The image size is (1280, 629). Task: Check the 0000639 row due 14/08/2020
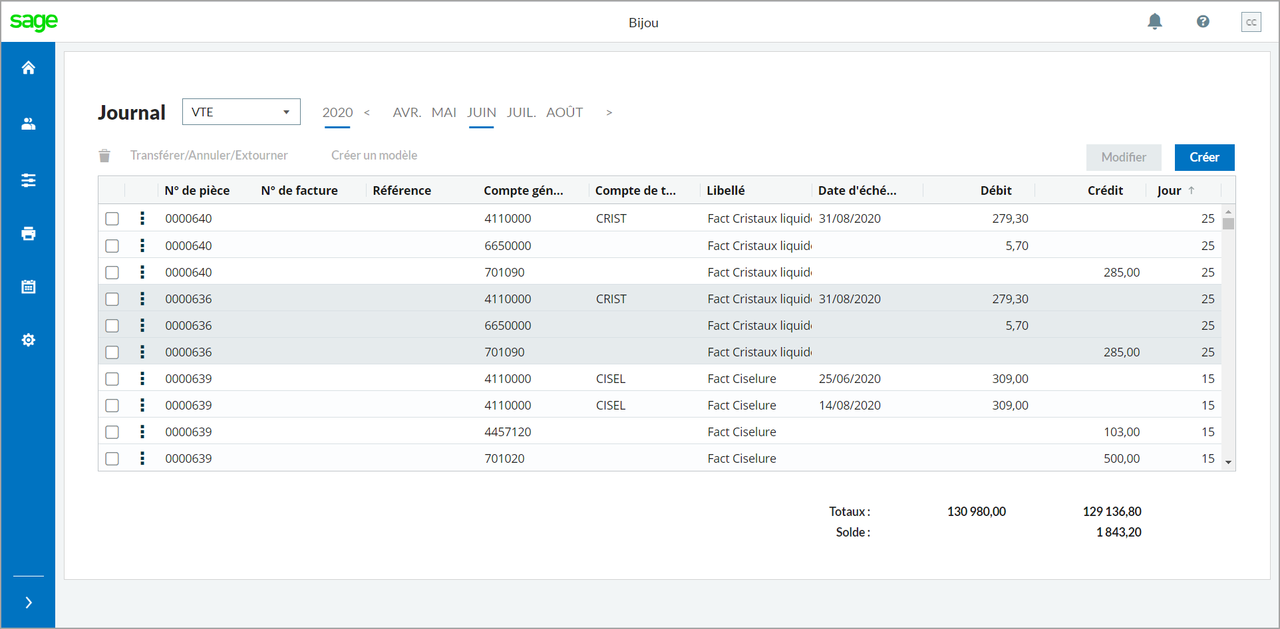click(112, 406)
